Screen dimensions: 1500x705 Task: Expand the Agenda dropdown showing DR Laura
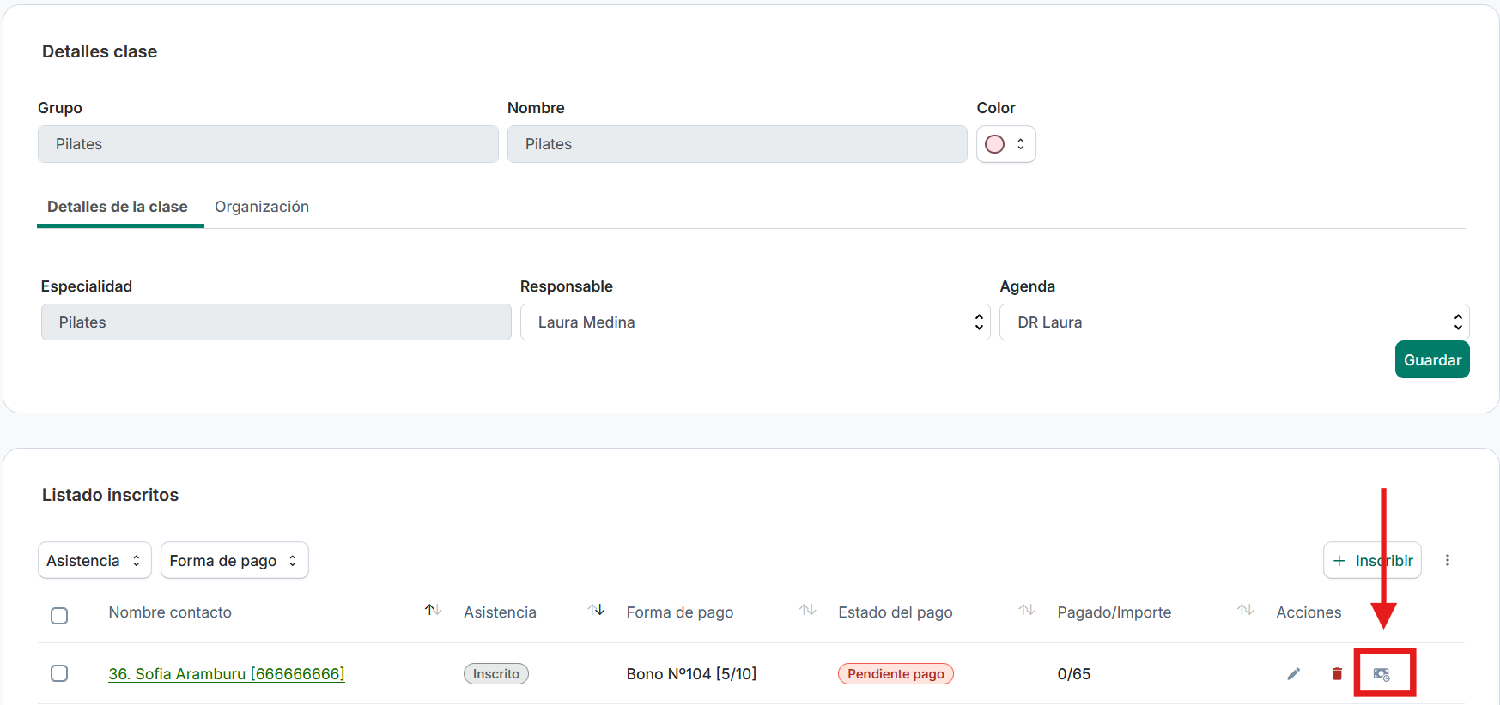pos(1234,322)
